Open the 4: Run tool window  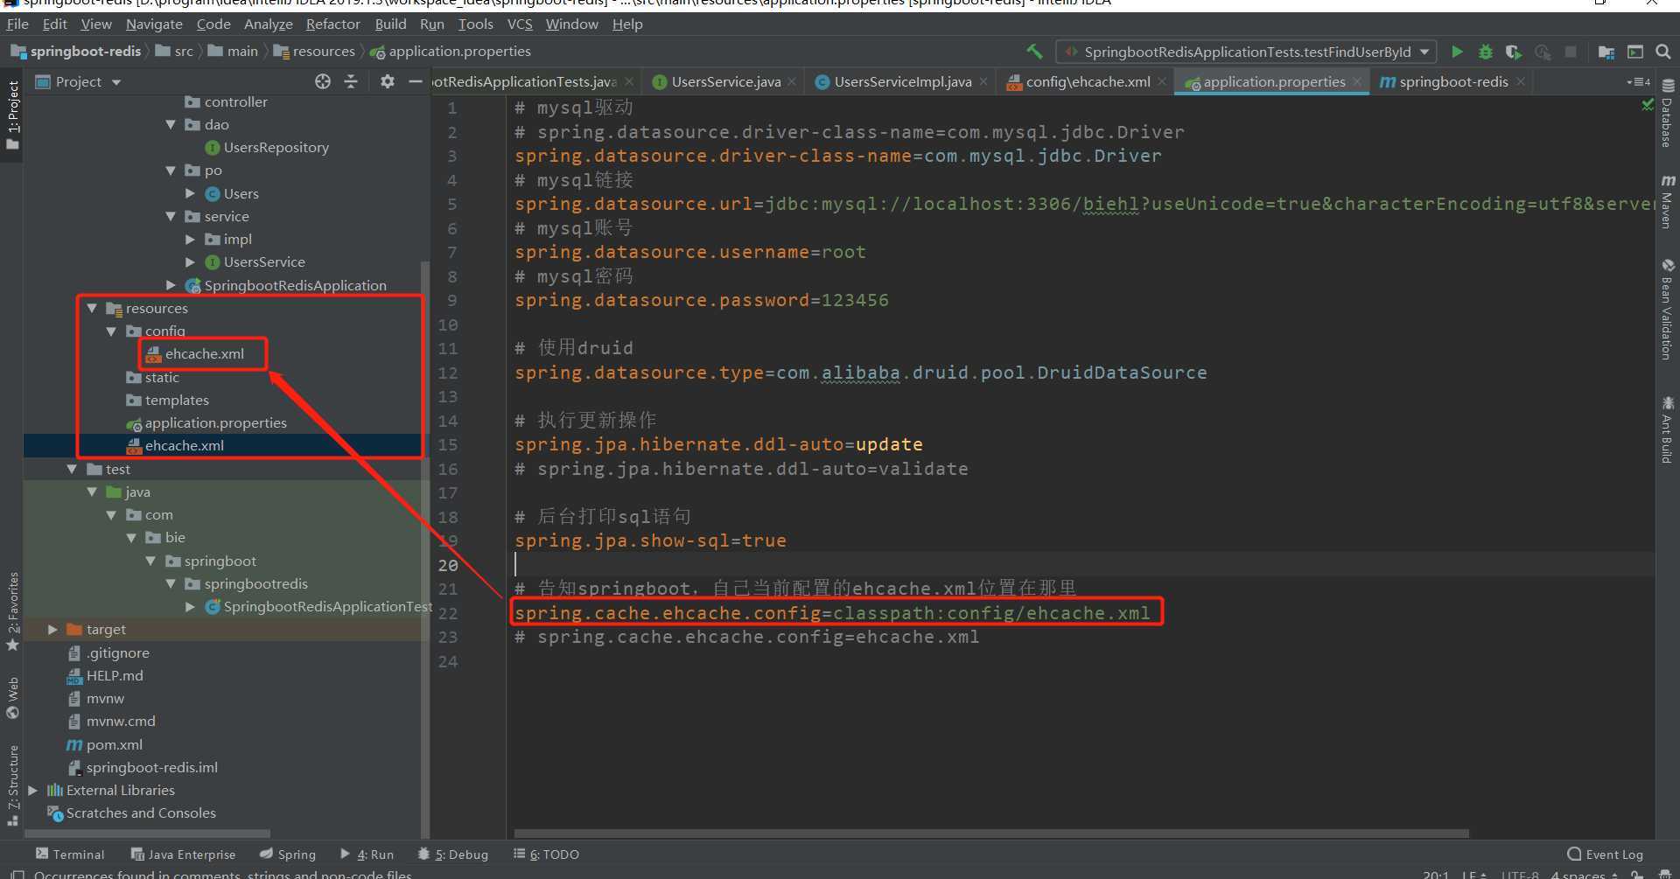[x=367, y=855]
